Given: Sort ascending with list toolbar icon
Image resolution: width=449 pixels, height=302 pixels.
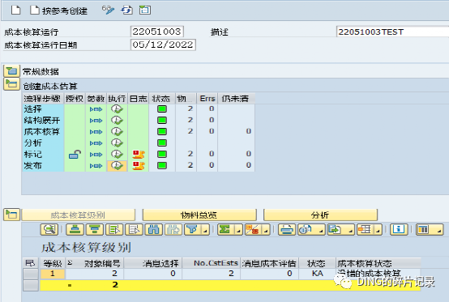Looking at the screenshot, I should 75,229.
